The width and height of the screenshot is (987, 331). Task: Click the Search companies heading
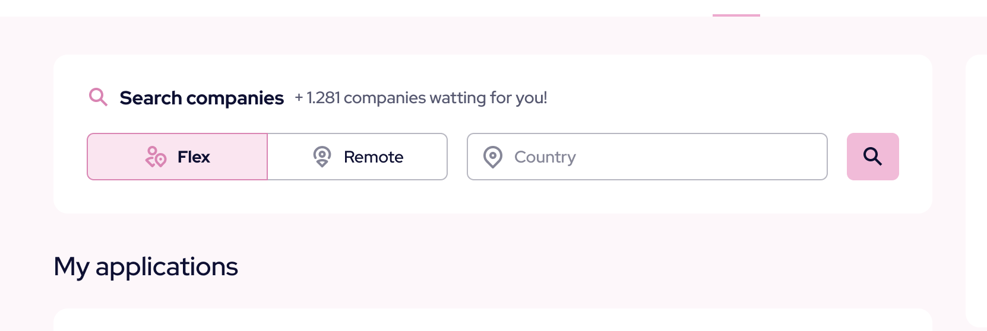pyautogui.click(x=202, y=98)
